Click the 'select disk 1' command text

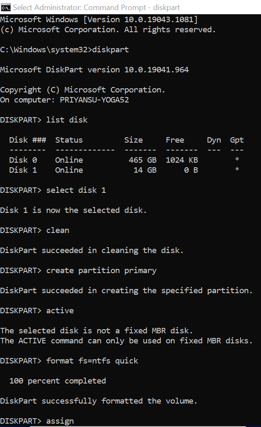point(76,190)
